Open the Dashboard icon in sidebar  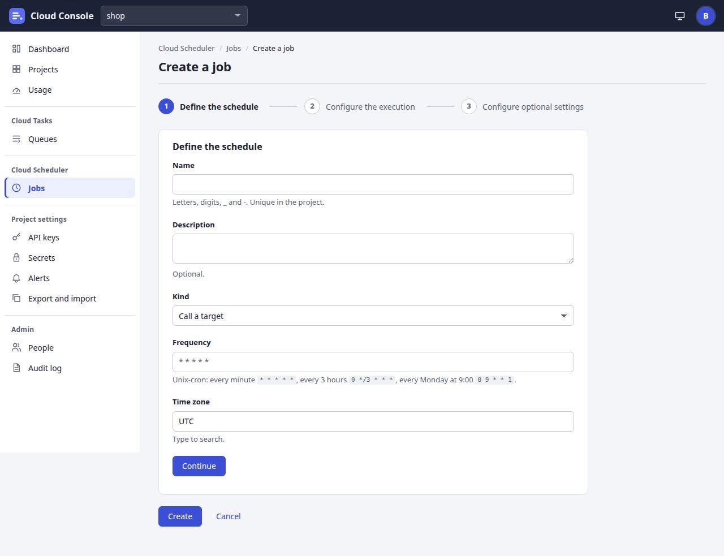(16, 49)
